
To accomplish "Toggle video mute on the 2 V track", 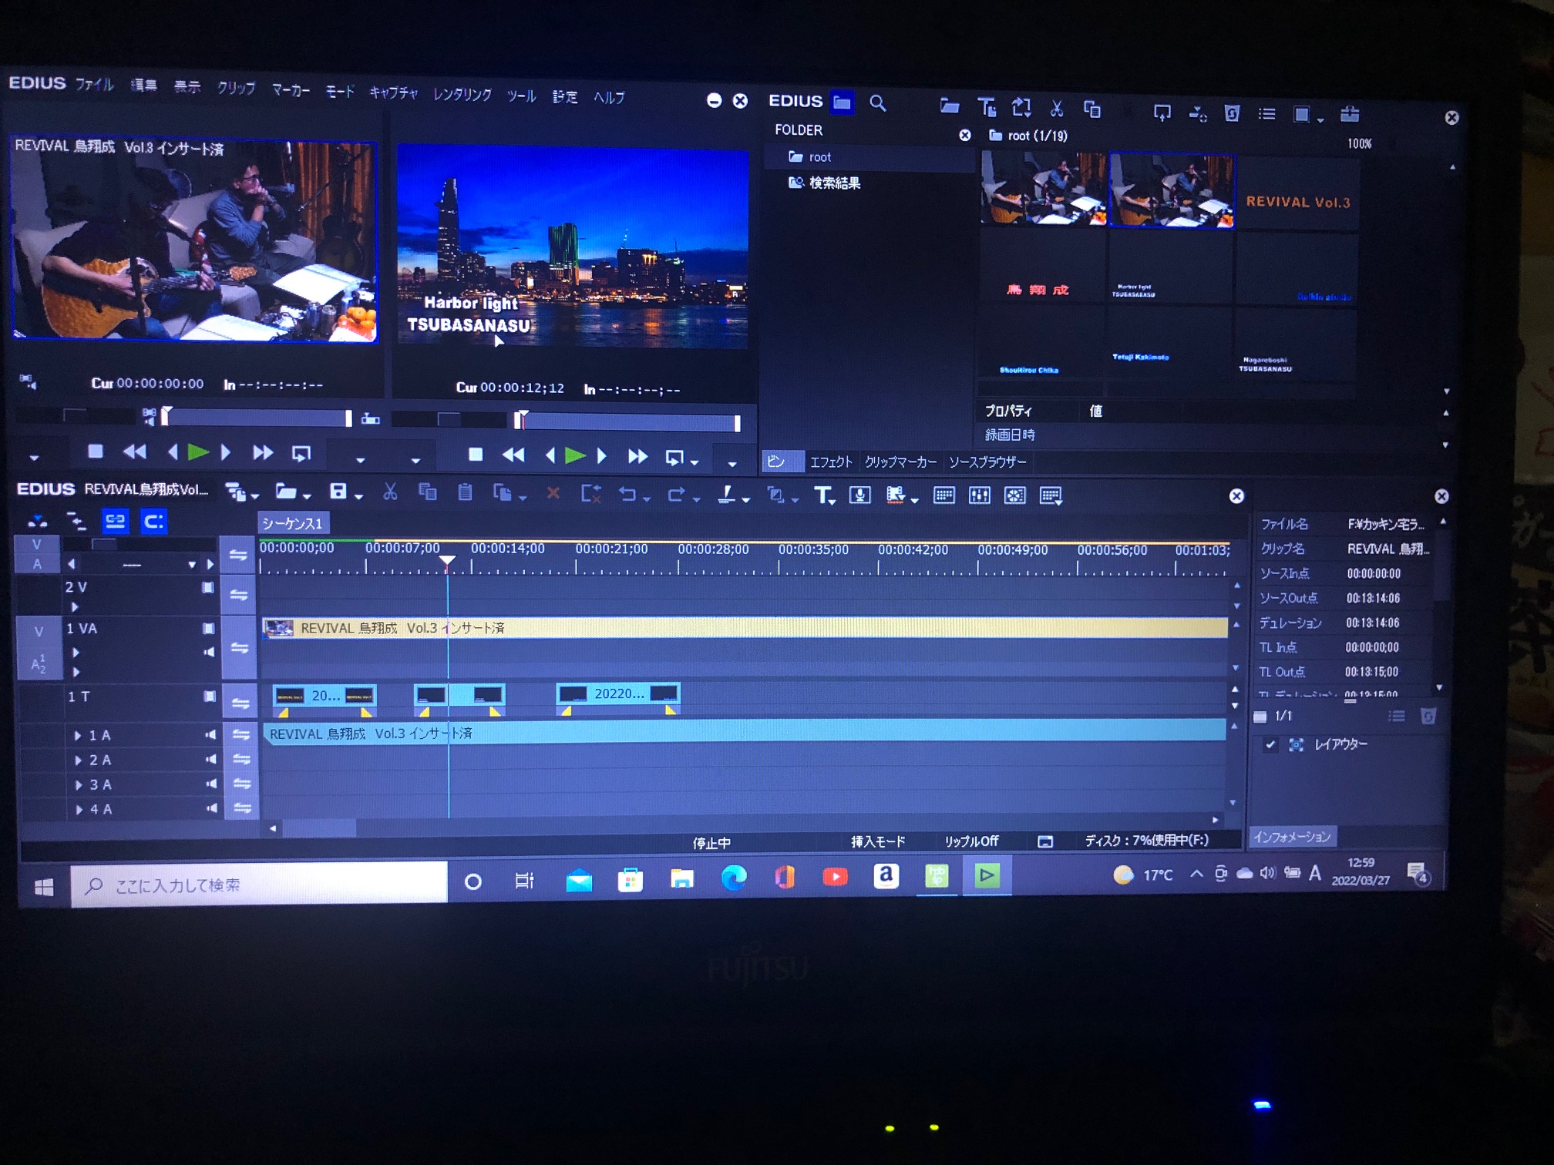I will tap(207, 587).
